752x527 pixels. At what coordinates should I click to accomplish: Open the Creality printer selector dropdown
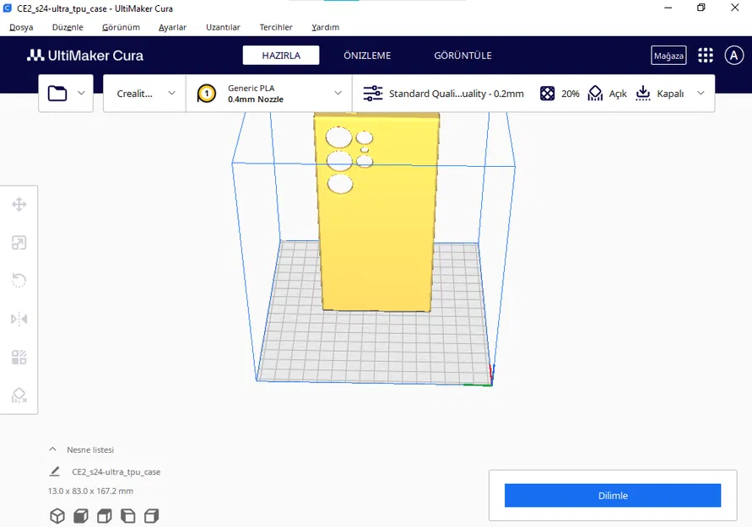tap(144, 94)
